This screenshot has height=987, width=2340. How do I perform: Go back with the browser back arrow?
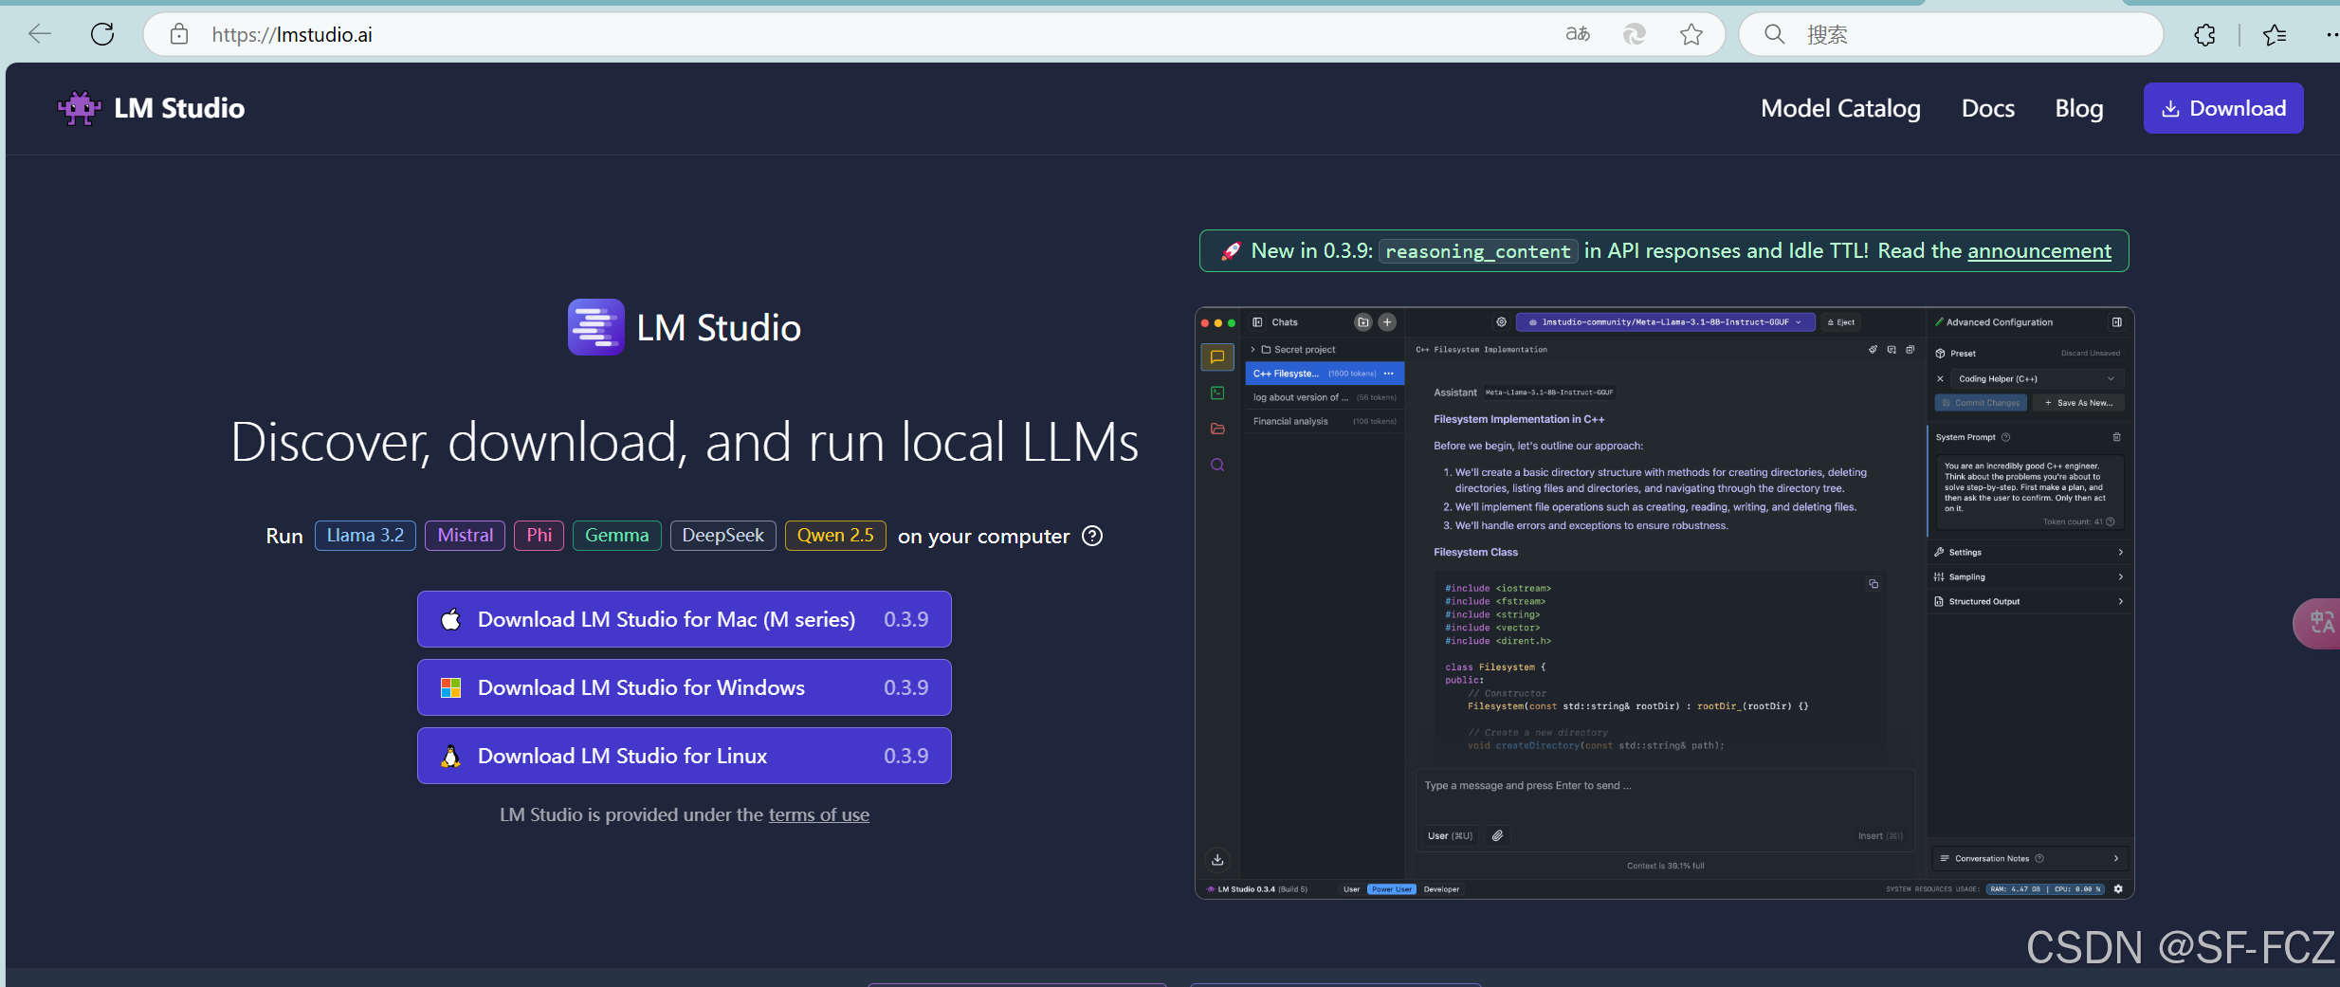click(x=40, y=34)
